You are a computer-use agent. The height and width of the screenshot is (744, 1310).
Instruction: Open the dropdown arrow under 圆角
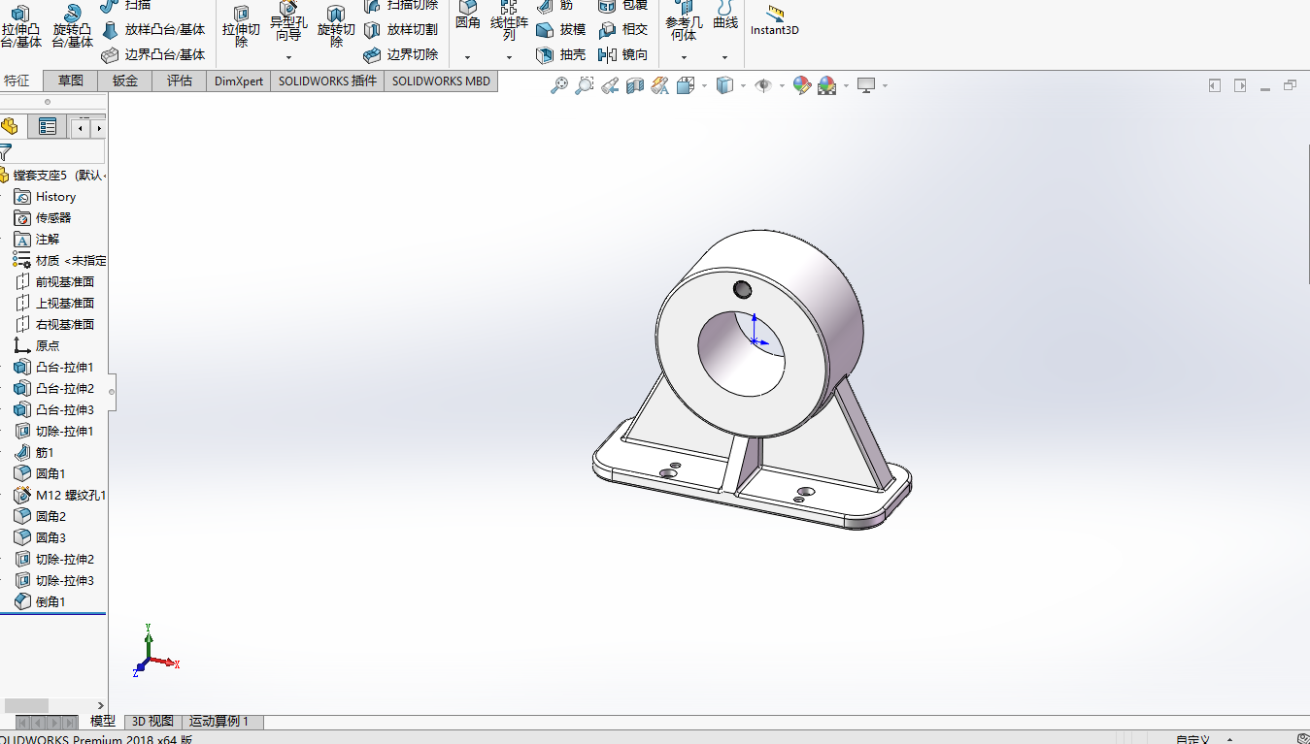tap(468, 57)
